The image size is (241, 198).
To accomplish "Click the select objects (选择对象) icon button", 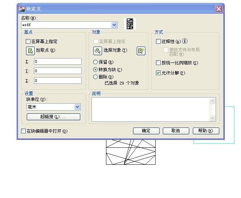I will click(x=98, y=51).
